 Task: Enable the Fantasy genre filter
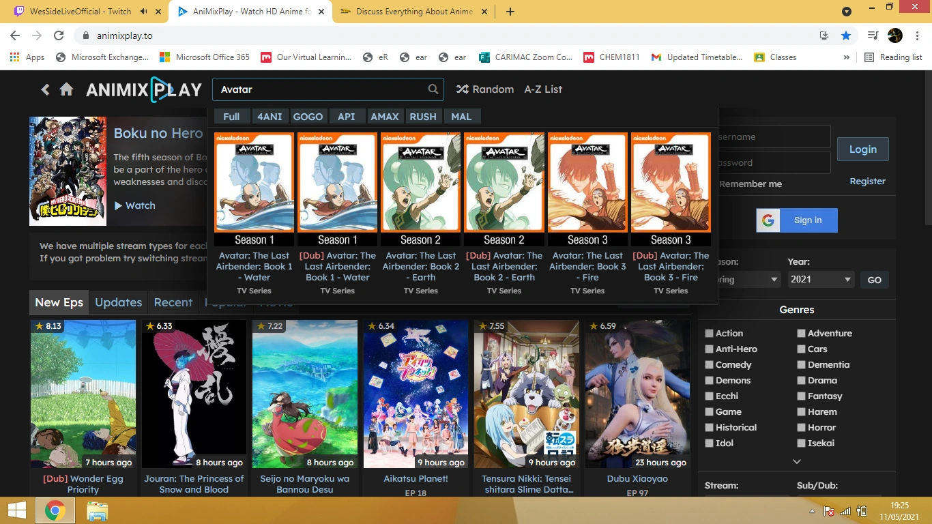[801, 396]
